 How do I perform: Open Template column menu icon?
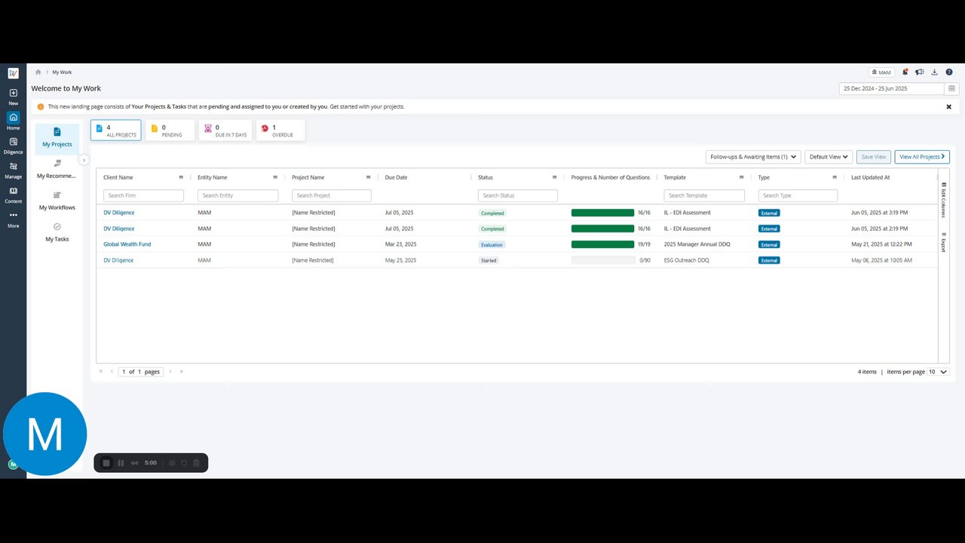point(742,177)
